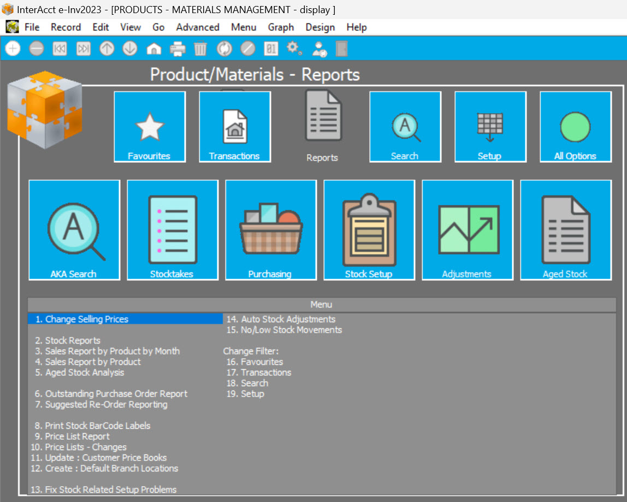Select '8. Print Stock BarCode Labels'

(92, 426)
